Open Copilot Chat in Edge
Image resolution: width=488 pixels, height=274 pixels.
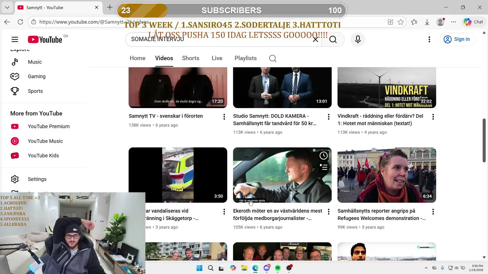pyautogui.click(x=474, y=22)
